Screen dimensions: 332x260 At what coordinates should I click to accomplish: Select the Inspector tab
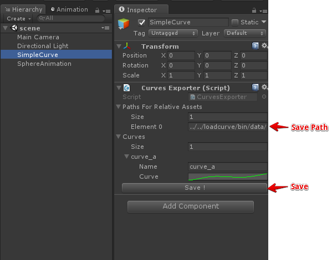click(141, 10)
